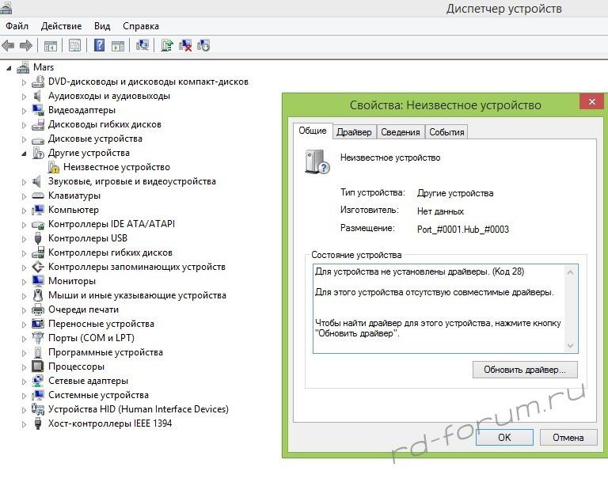Image resolution: width=608 pixels, height=486 pixels.
Task: Switch to the Сведения tab
Action: point(400,132)
